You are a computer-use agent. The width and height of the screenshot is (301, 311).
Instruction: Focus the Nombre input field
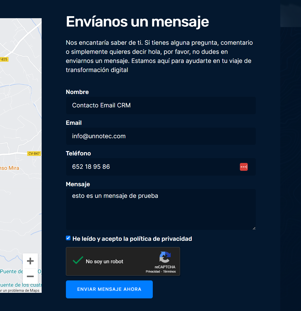pyautogui.click(x=161, y=105)
